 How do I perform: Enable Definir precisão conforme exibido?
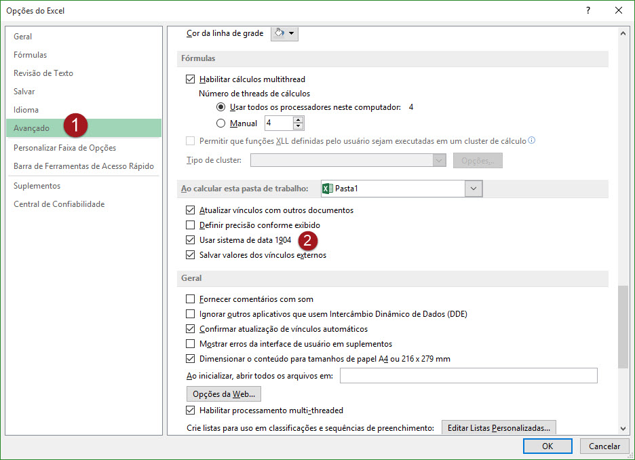pyautogui.click(x=191, y=225)
